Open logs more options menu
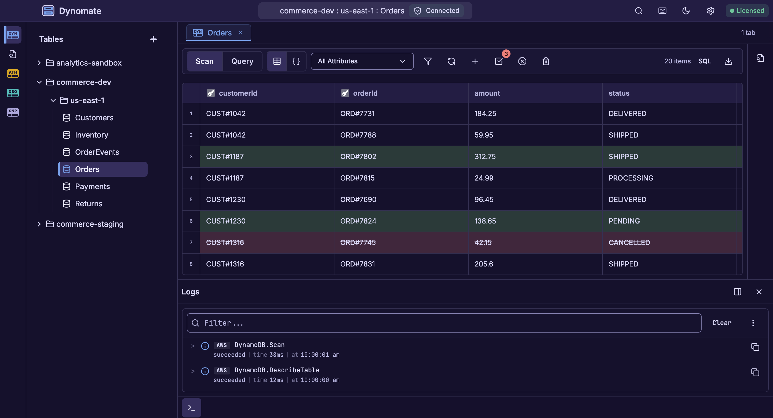 pos(753,323)
